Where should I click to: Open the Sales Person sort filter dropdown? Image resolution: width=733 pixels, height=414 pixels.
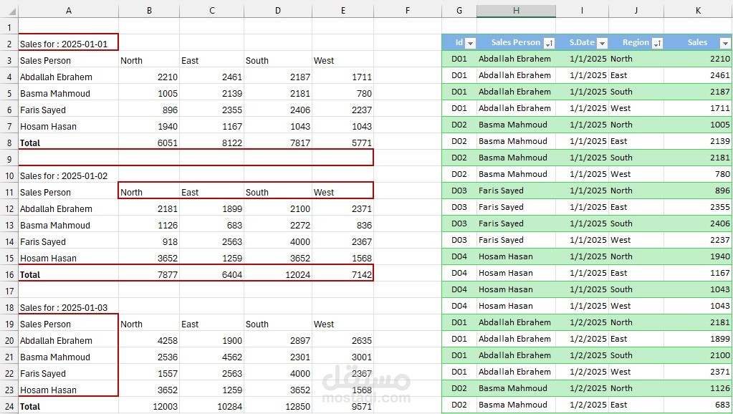tap(550, 44)
